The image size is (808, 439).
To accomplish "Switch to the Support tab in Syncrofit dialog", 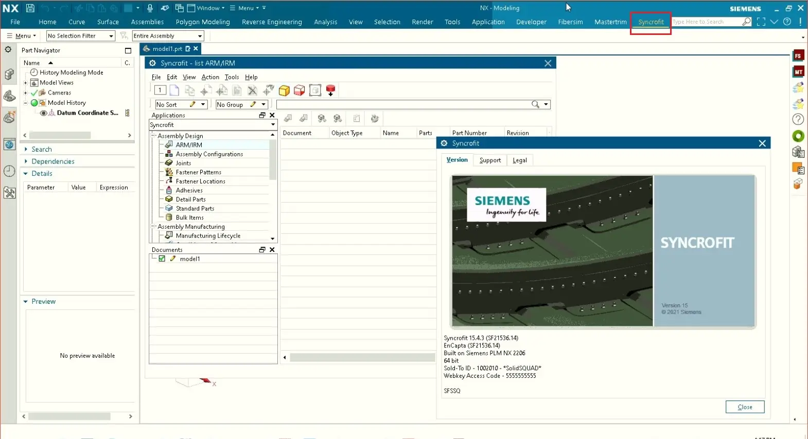I will point(490,160).
